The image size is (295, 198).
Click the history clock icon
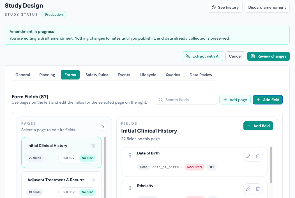coord(213,7)
